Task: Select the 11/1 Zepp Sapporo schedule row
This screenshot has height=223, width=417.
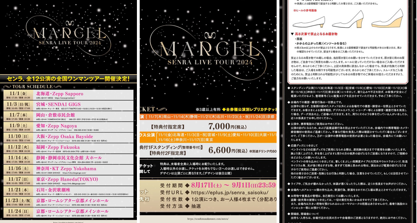Action: (68, 95)
